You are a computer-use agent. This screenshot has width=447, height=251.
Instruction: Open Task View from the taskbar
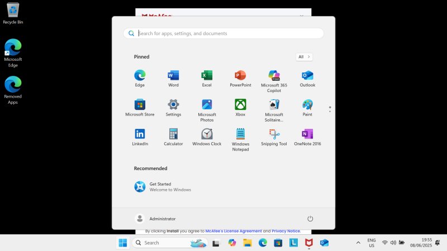pyautogui.click(x=216, y=243)
